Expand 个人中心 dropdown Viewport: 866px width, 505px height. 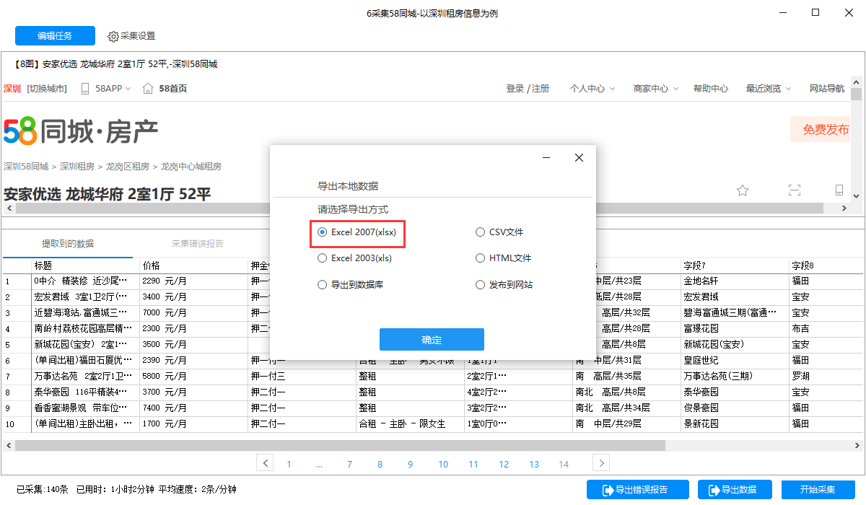pyautogui.click(x=612, y=89)
